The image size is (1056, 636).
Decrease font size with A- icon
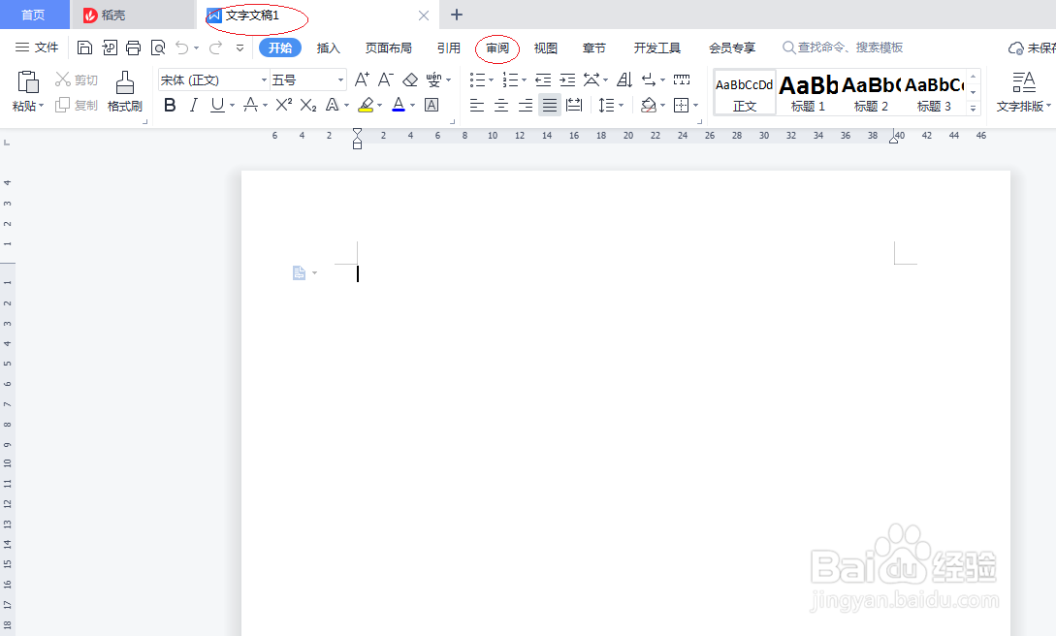tap(385, 79)
